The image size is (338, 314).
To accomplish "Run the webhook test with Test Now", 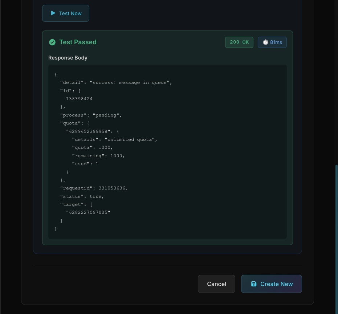I will click(x=66, y=13).
